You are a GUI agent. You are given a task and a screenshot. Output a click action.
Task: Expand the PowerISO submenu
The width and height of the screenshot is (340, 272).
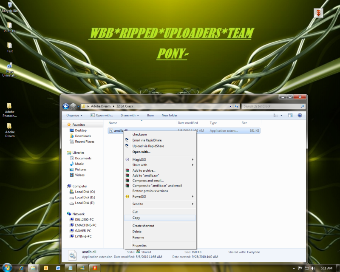(x=193, y=196)
